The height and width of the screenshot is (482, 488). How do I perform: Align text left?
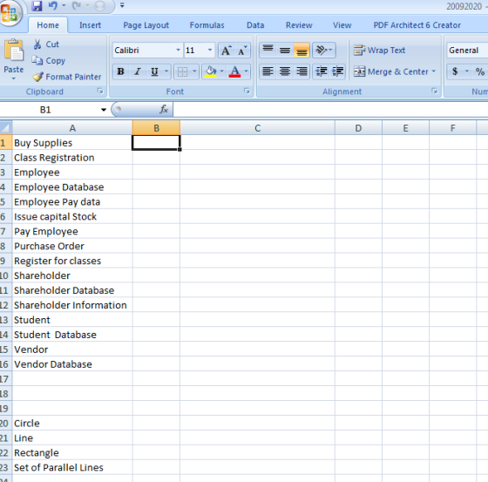click(x=268, y=71)
